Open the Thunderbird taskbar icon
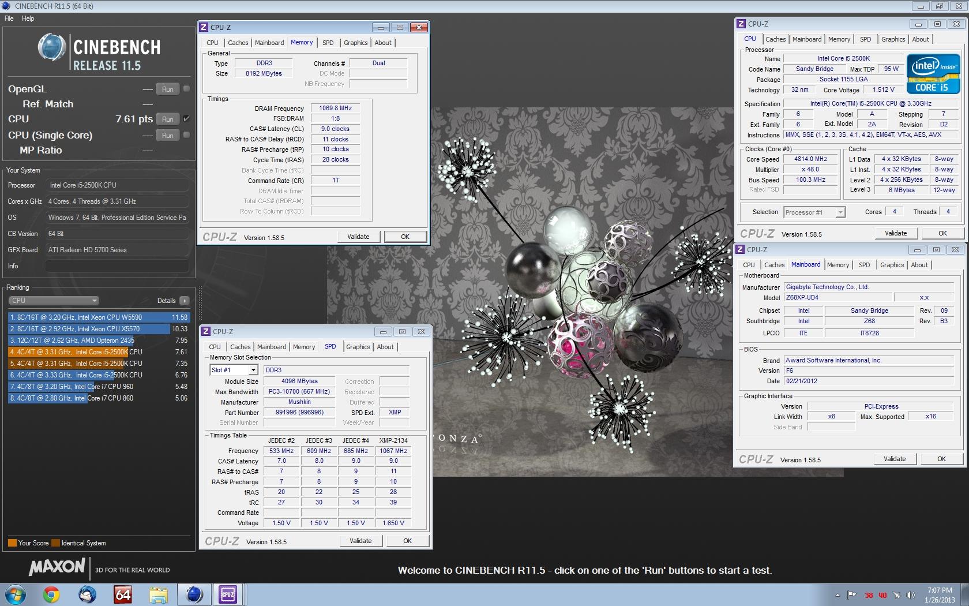 [87, 594]
